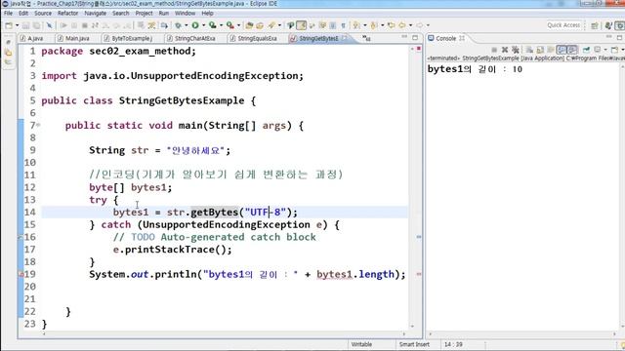Open the Coverage dropdown arrow

pyautogui.click(x=221, y=25)
